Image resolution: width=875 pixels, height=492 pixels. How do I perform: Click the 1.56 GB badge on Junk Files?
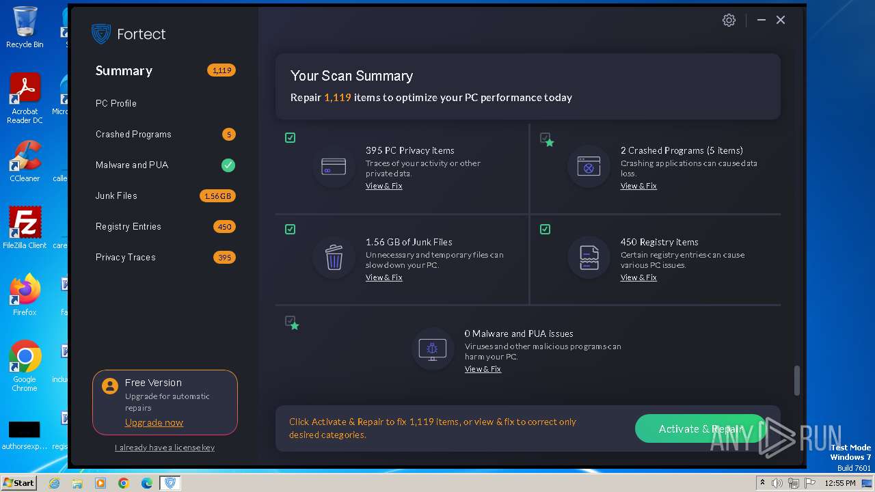pos(217,196)
